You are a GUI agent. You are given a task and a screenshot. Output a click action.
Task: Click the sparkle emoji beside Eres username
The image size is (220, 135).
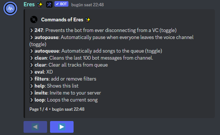(40, 4)
